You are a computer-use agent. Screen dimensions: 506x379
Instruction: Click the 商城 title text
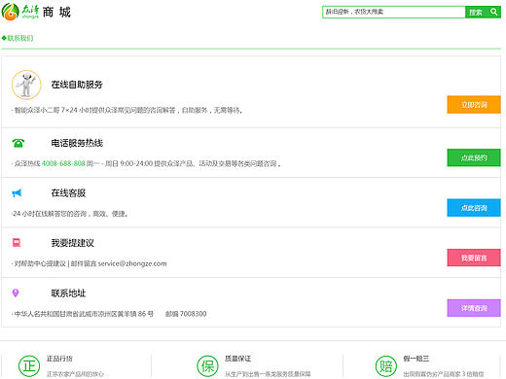coord(56,13)
